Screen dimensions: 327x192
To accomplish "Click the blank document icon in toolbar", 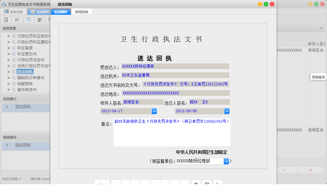I will 28,19.
